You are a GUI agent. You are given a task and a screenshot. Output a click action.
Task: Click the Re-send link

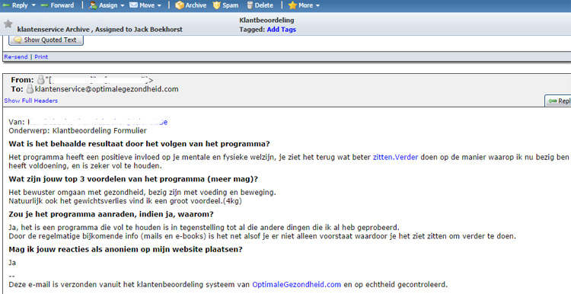(x=16, y=57)
